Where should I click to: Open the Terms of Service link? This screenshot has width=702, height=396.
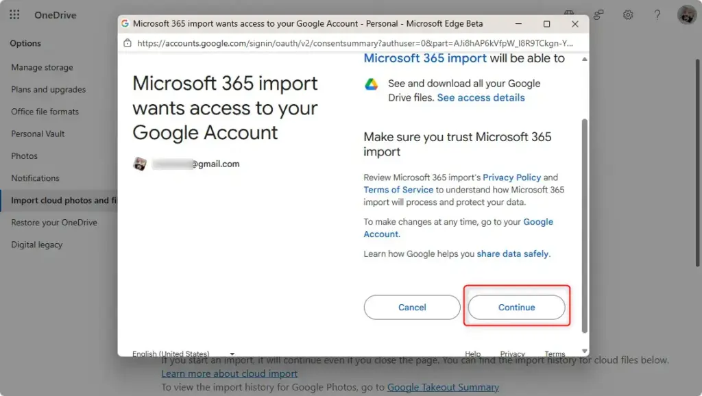pos(398,190)
